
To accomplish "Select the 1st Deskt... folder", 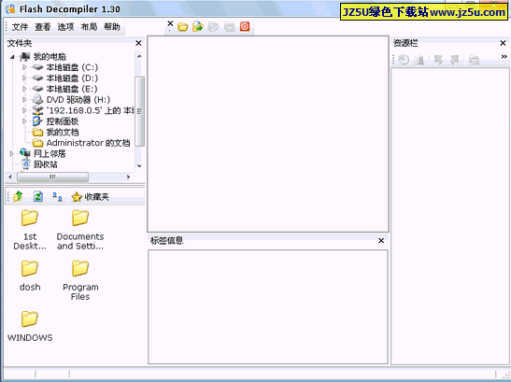I will click(x=30, y=230).
